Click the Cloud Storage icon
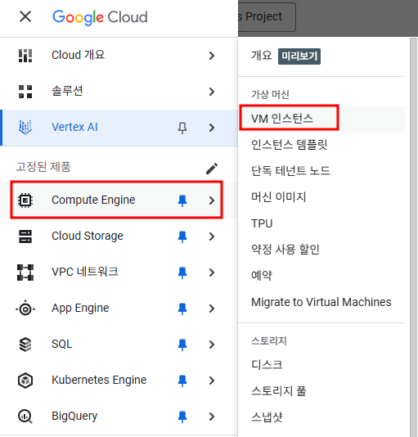Viewport: 418px width, 437px height. (25, 237)
